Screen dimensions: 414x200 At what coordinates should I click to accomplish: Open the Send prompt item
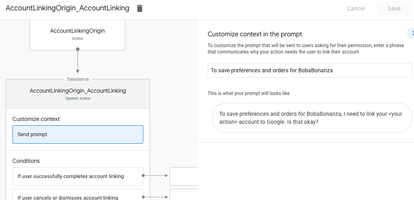(78, 135)
